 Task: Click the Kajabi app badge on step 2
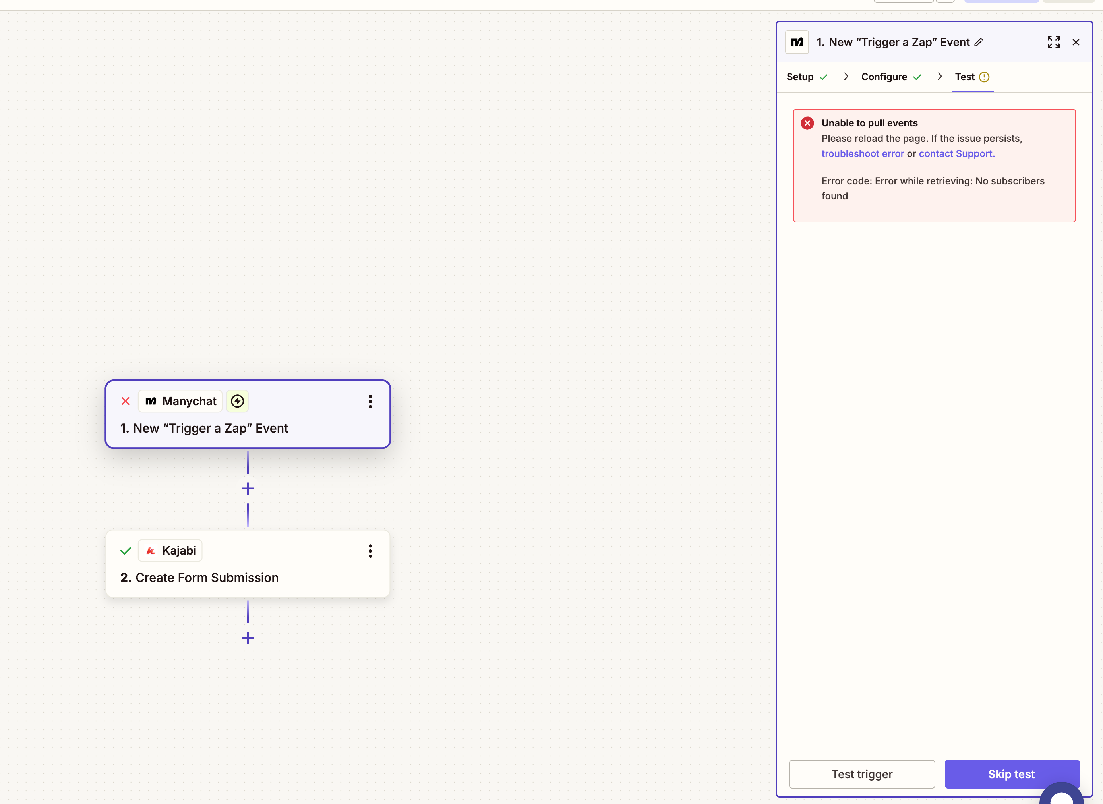170,551
